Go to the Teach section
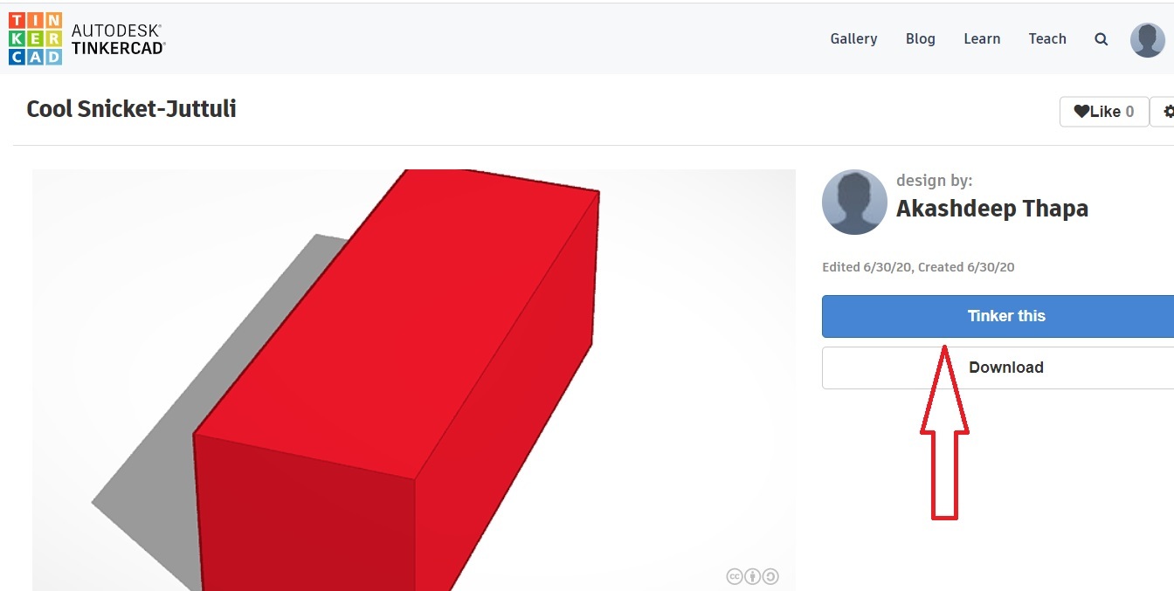This screenshot has height=591, width=1174. point(1047,38)
